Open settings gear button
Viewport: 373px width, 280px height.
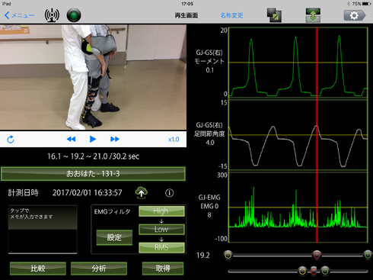pyautogui.click(x=355, y=15)
